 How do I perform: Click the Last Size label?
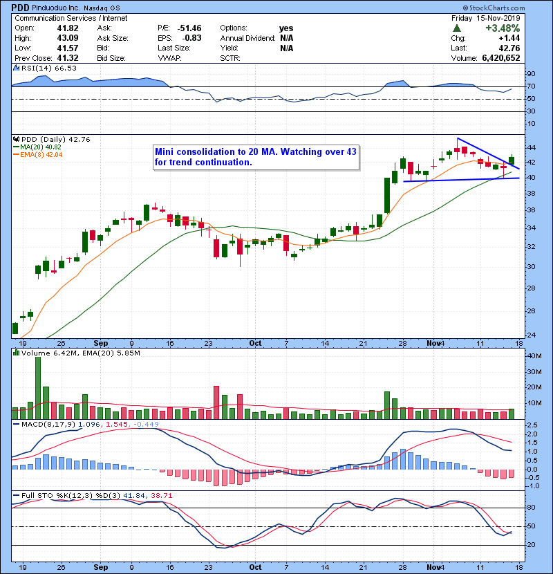(x=174, y=48)
